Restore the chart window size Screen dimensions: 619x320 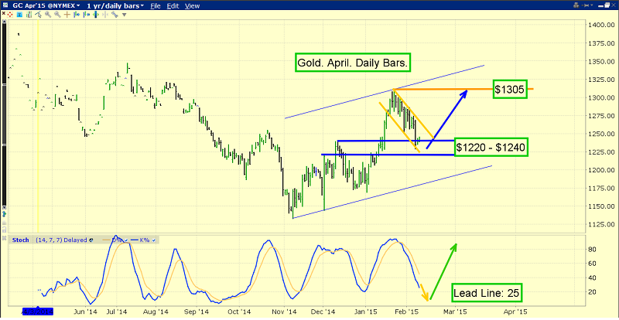click(607, 5)
